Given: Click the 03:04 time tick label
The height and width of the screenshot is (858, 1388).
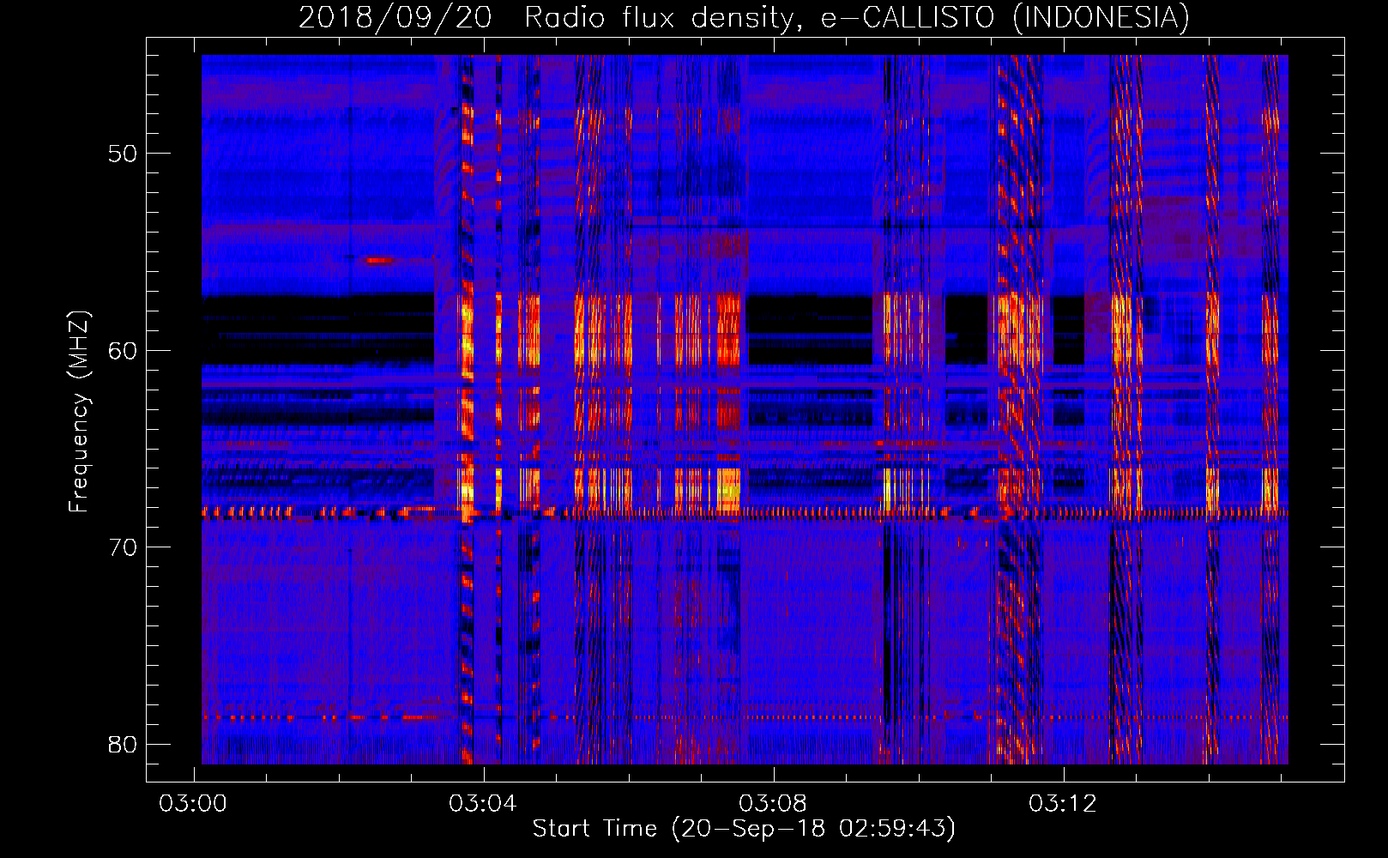Looking at the screenshot, I should click(x=483, y=804).
